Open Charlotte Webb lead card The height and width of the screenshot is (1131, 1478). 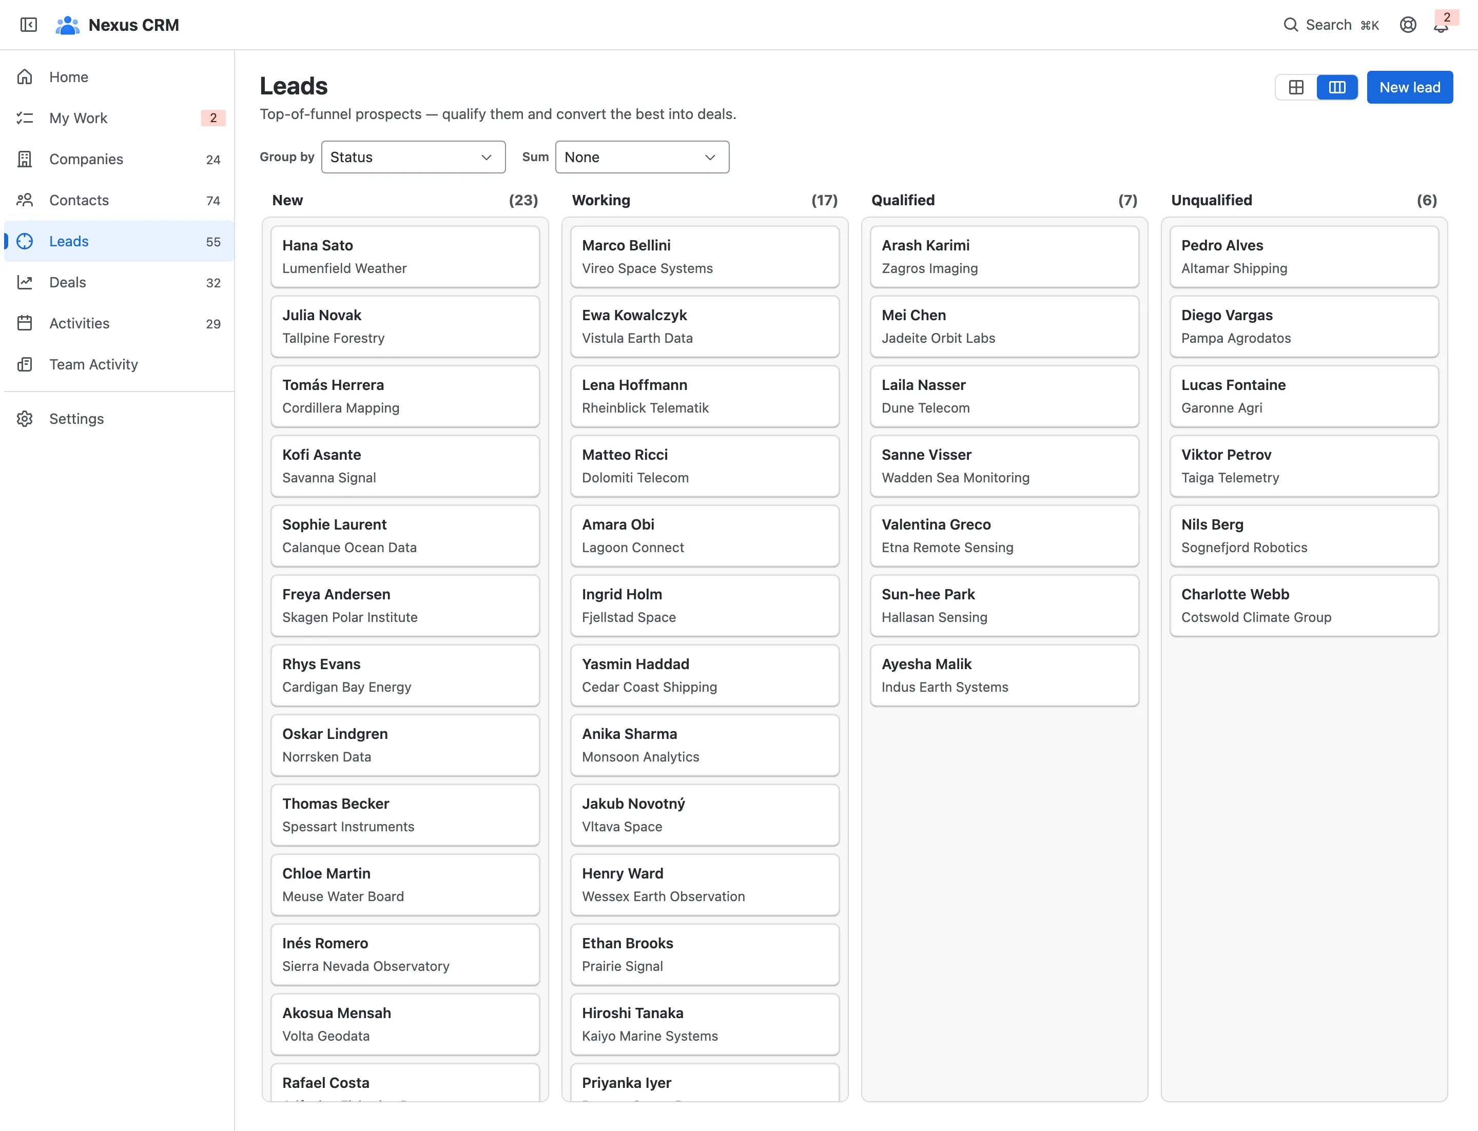point(1304,605)
